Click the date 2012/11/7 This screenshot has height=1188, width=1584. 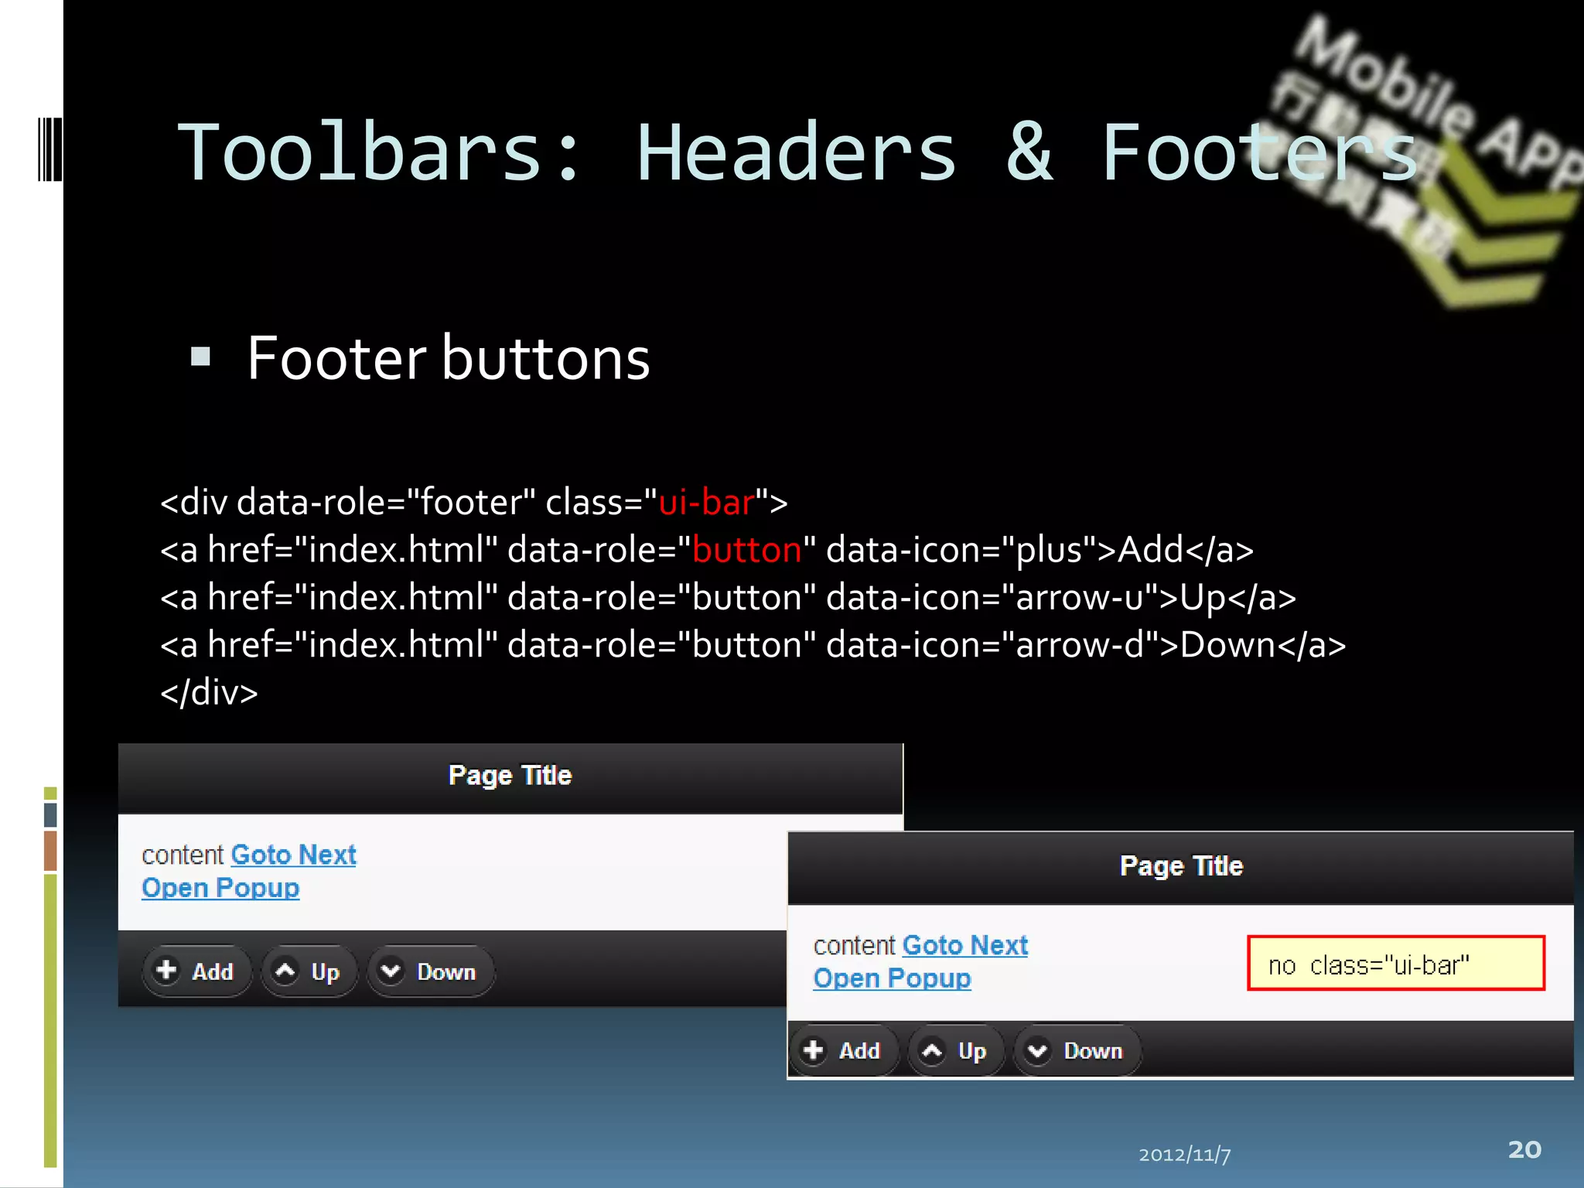1185,1154
